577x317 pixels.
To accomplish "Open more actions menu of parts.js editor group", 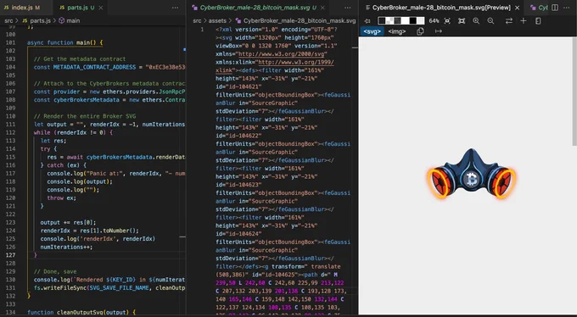I will 175,8.
